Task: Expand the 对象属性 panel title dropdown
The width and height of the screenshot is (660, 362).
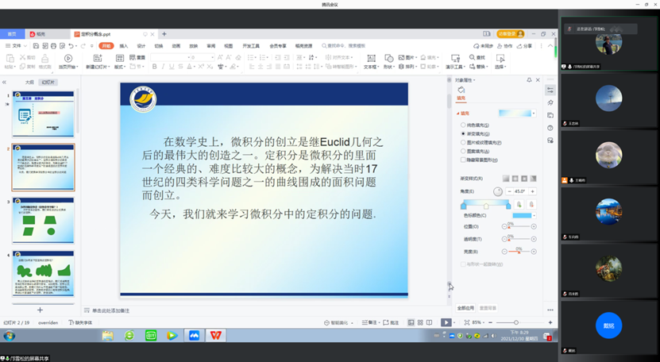Action: [x=475, y=80]
